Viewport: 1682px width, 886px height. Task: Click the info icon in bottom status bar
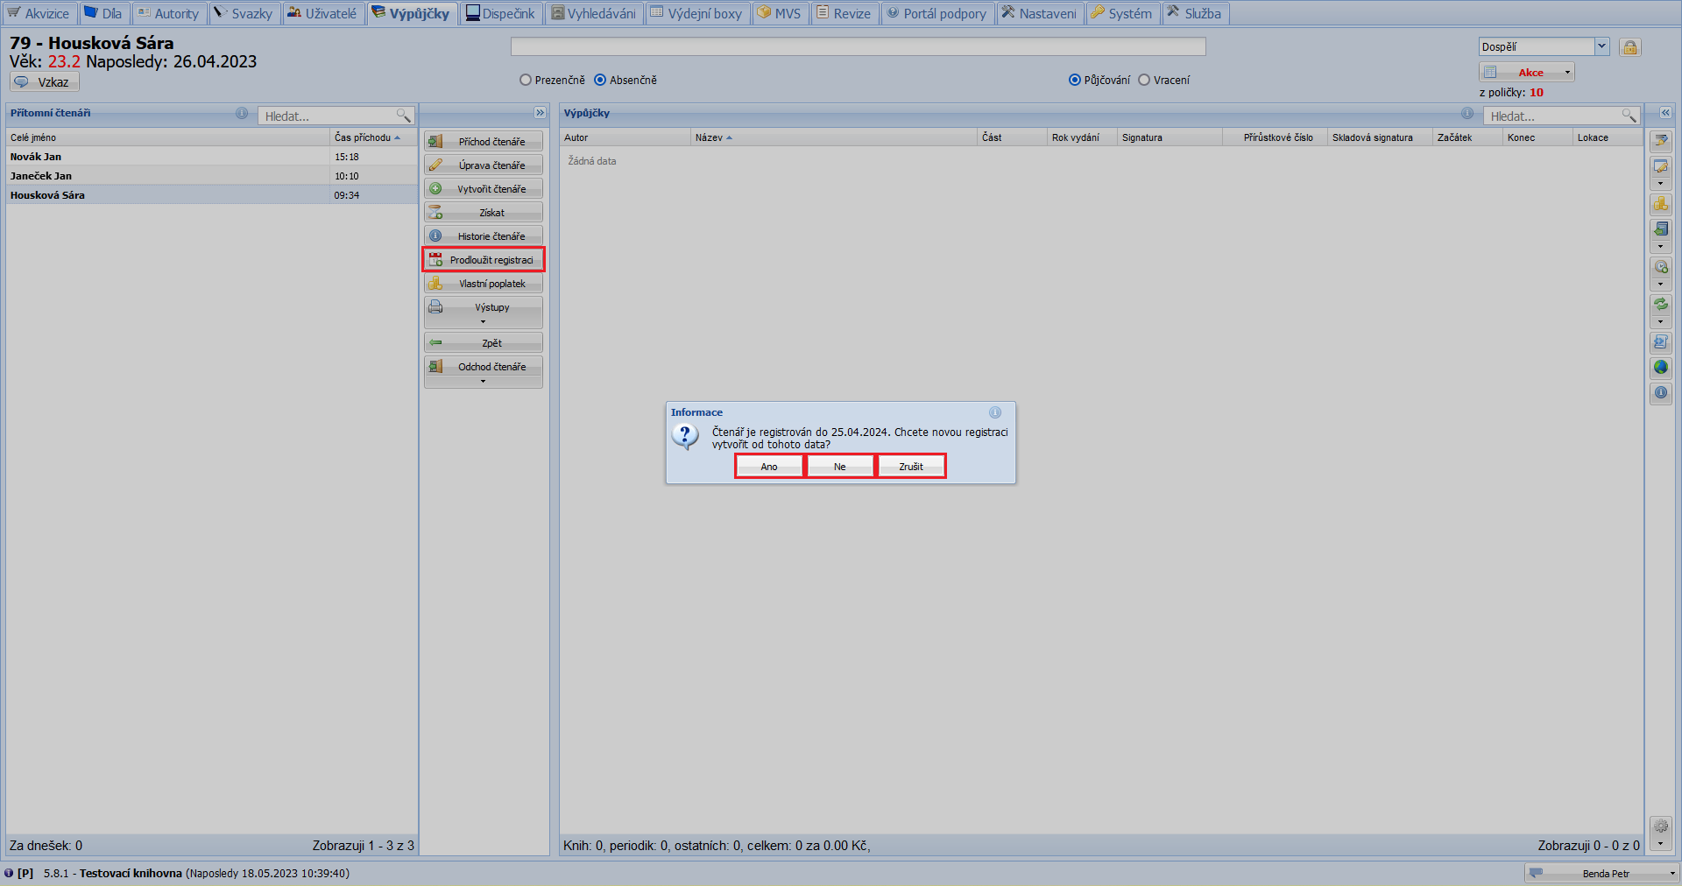(9, 873)
